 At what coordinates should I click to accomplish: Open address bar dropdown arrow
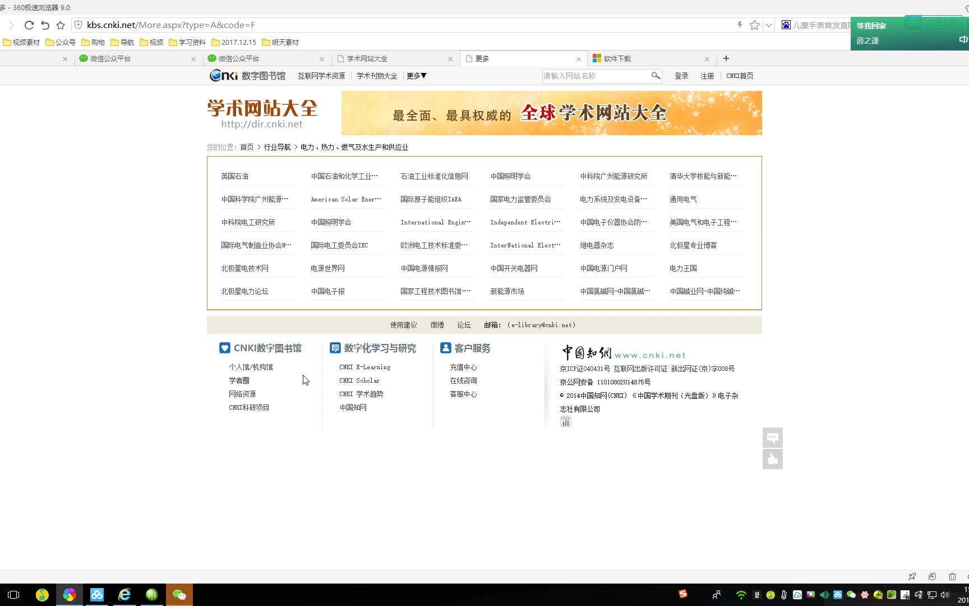click(769, 25)
